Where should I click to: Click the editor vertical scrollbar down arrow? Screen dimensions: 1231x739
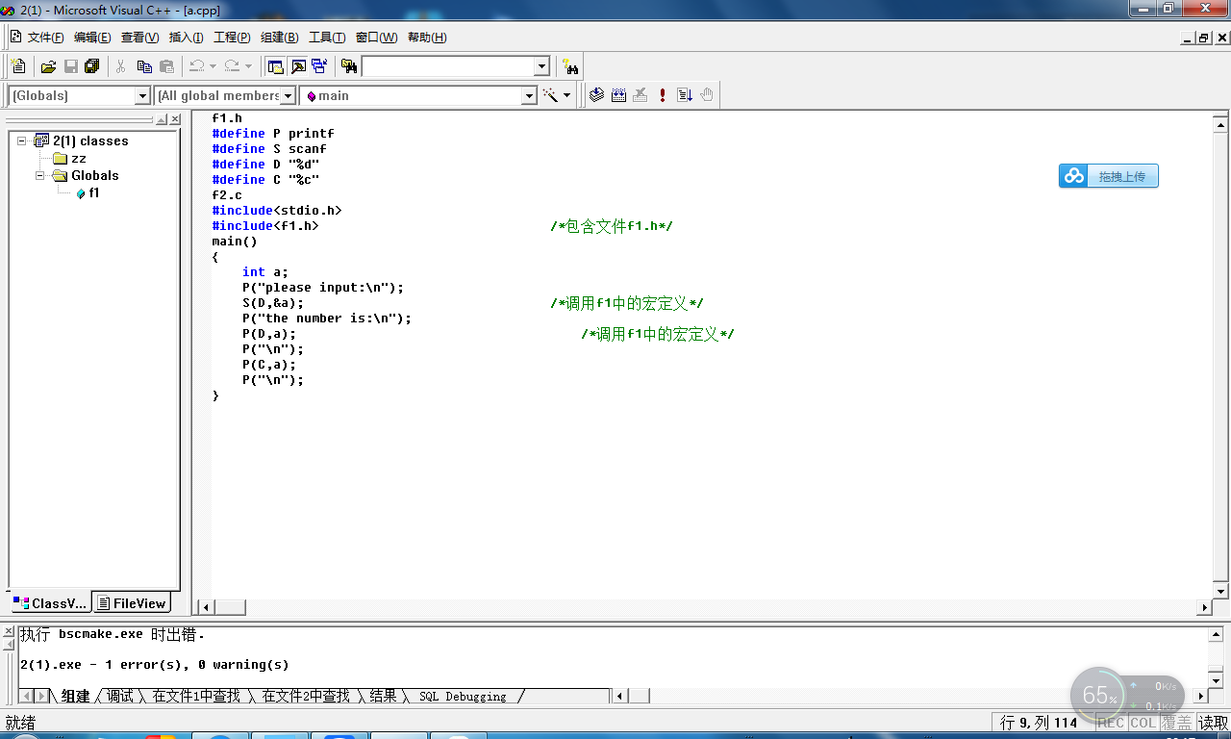point(1220,591)
